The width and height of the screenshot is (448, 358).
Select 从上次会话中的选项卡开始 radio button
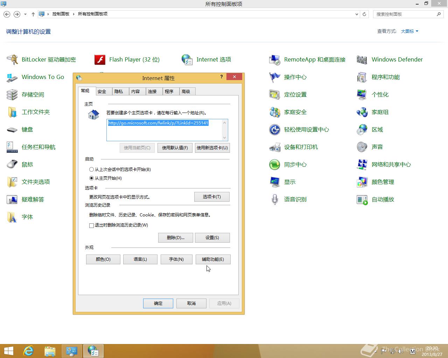click(92, 169)
